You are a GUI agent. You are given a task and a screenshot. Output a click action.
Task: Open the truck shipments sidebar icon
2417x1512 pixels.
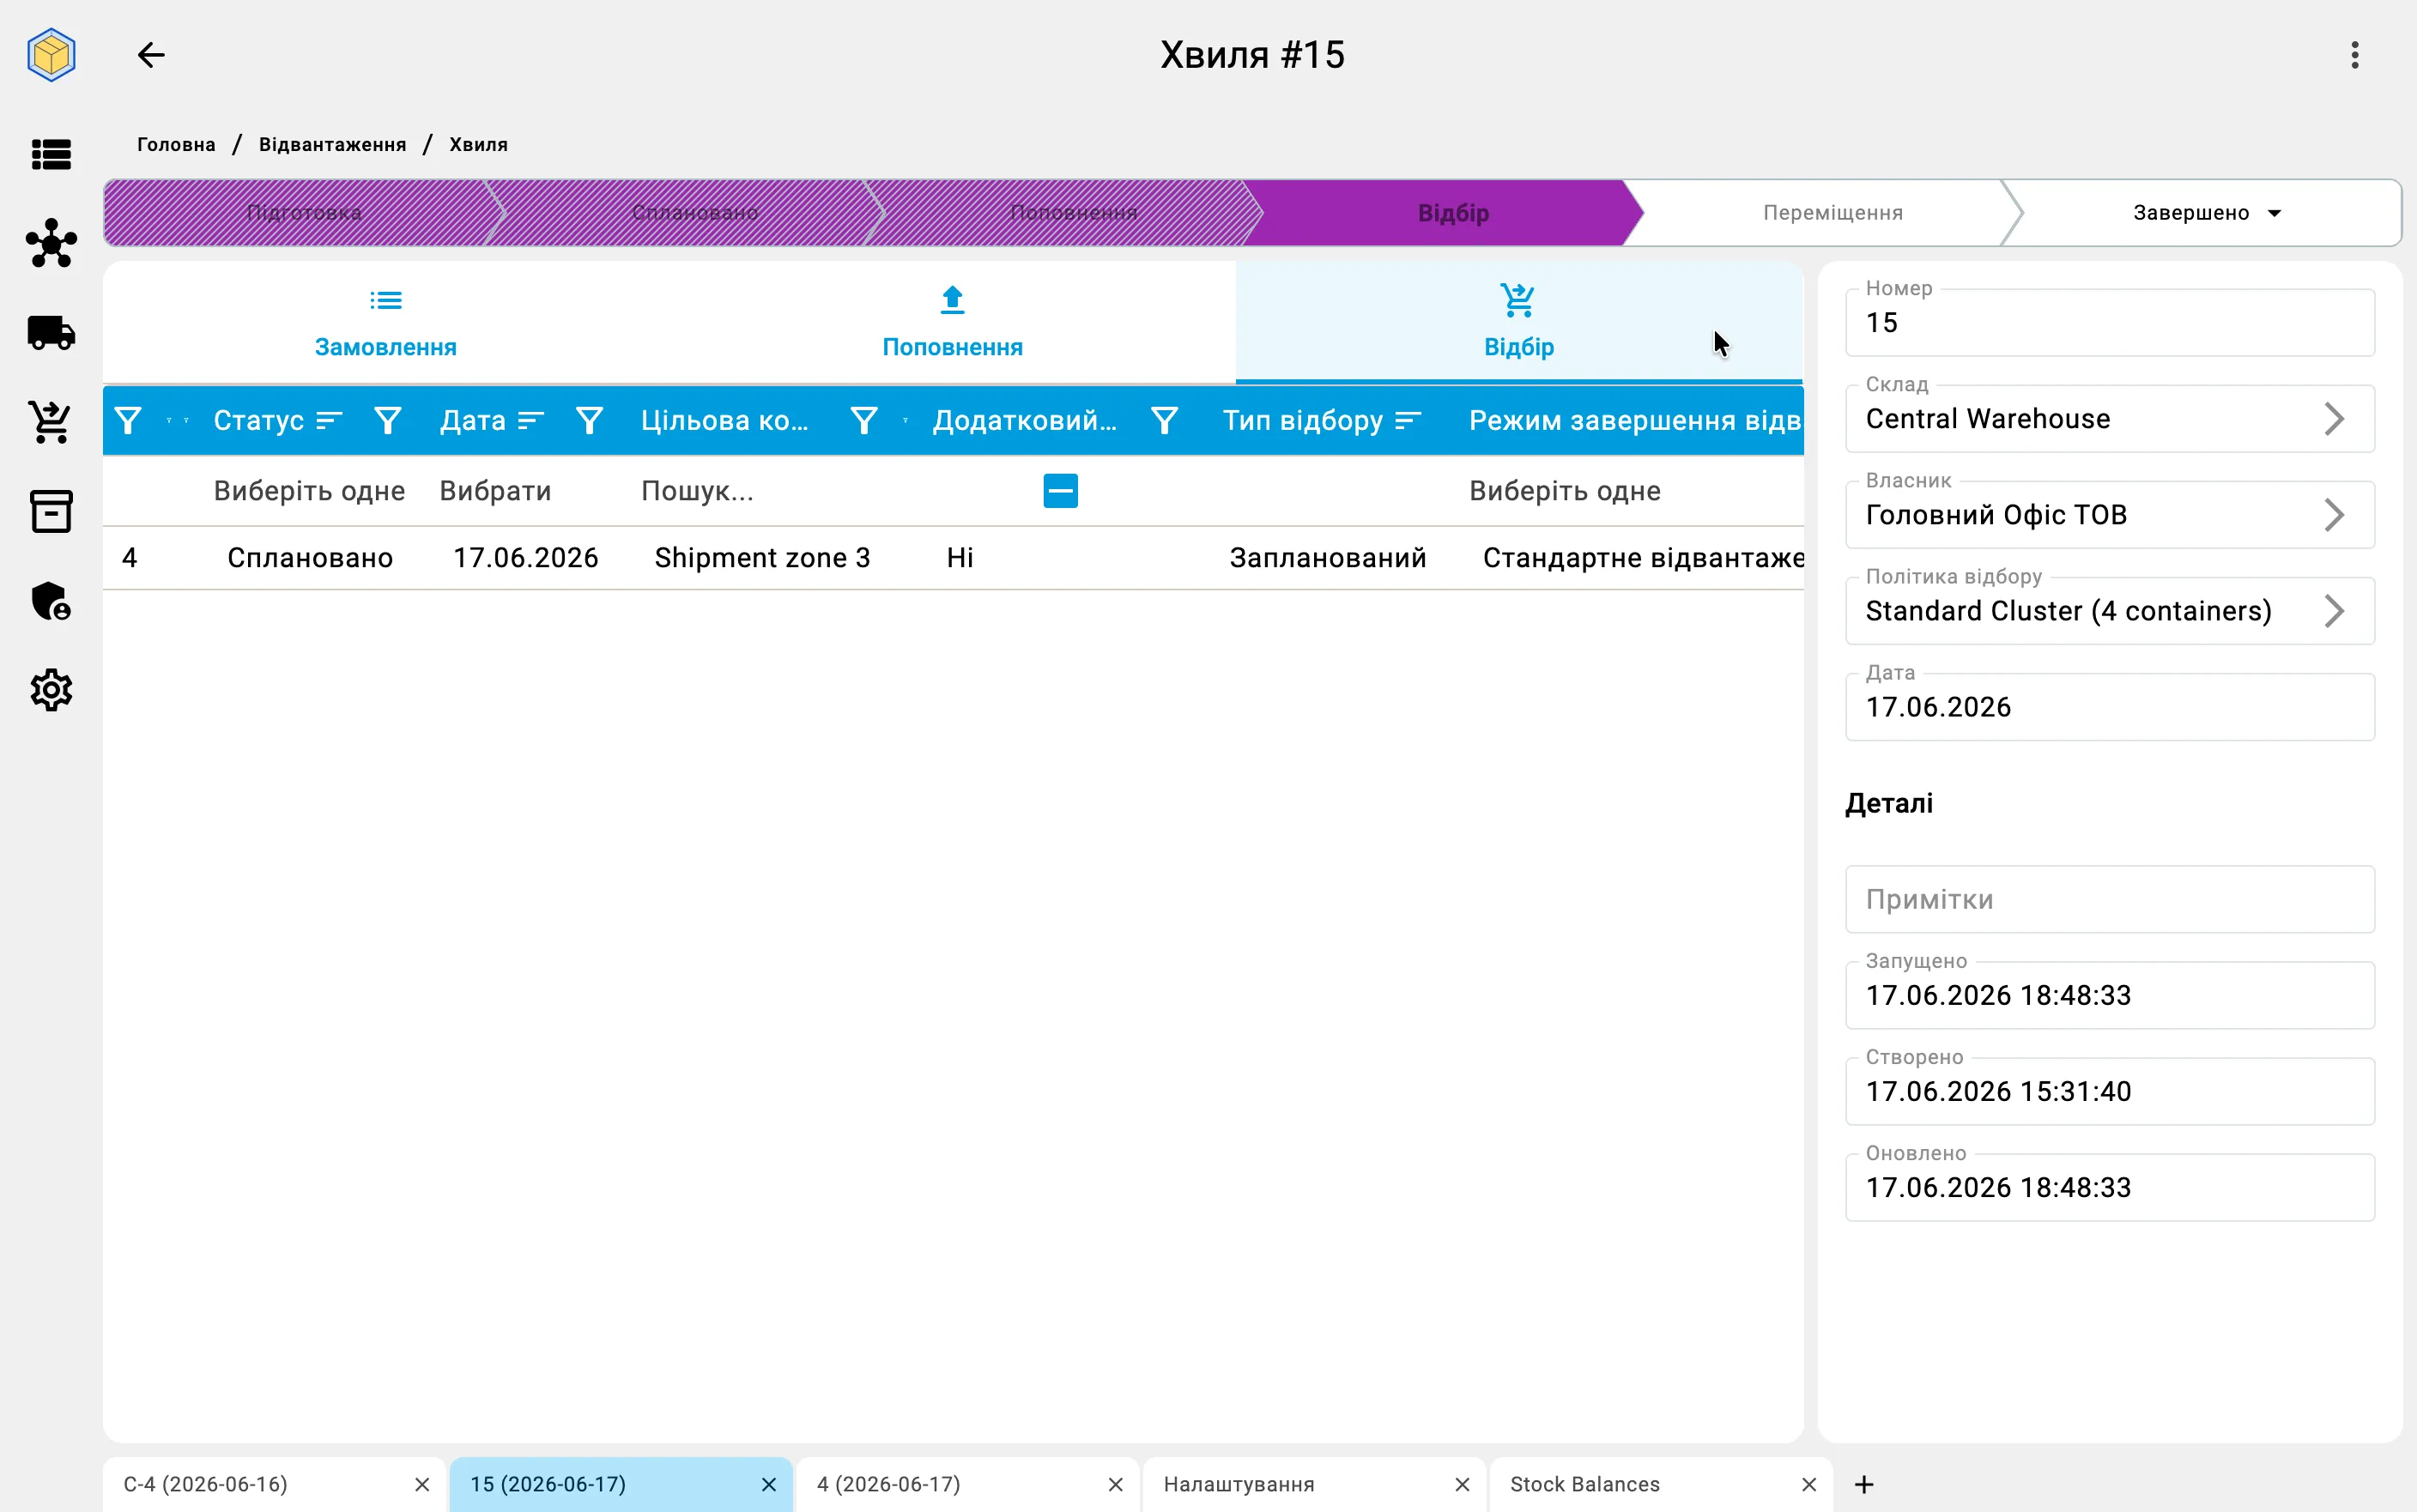[51, 333]
